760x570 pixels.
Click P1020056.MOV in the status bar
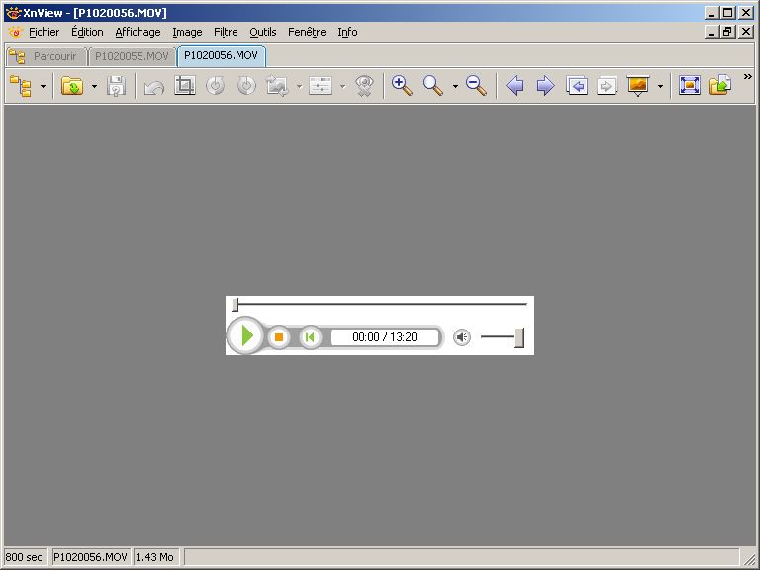(90, 557)
